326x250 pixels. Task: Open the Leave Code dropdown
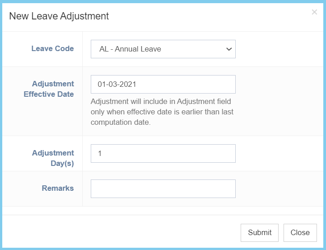point(163,49)
